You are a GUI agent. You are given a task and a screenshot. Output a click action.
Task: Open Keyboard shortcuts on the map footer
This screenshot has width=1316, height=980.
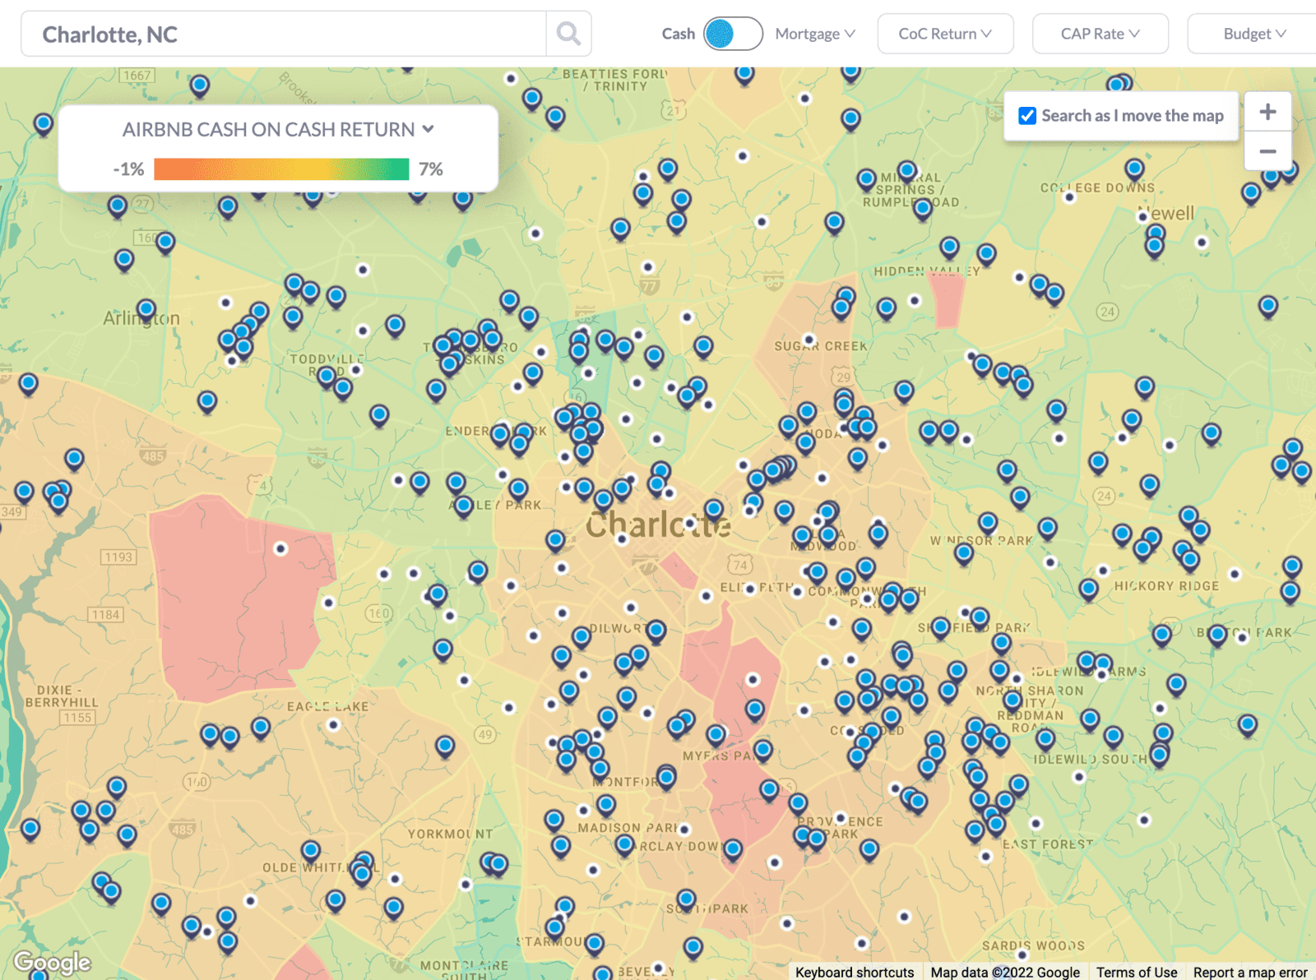click(x=855, y=972)
